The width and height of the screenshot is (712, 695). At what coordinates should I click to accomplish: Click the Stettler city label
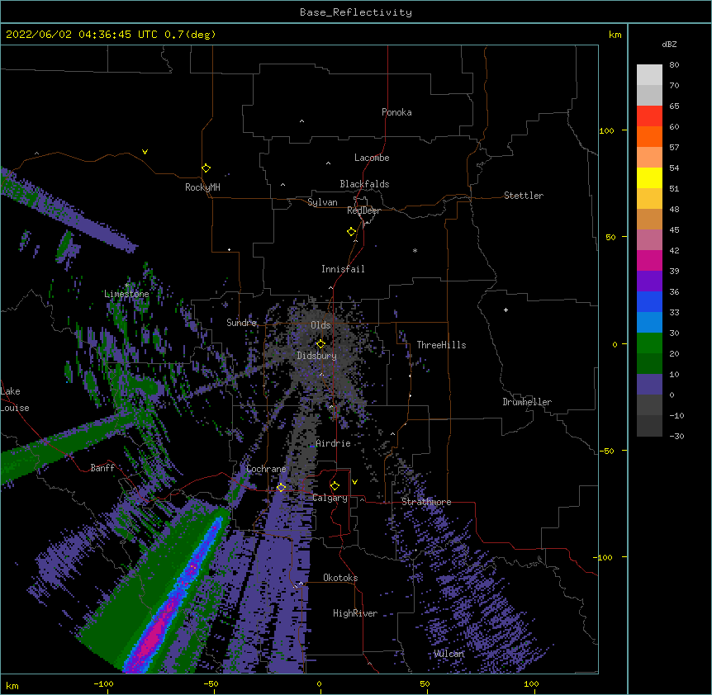click(x=524, y=196)
